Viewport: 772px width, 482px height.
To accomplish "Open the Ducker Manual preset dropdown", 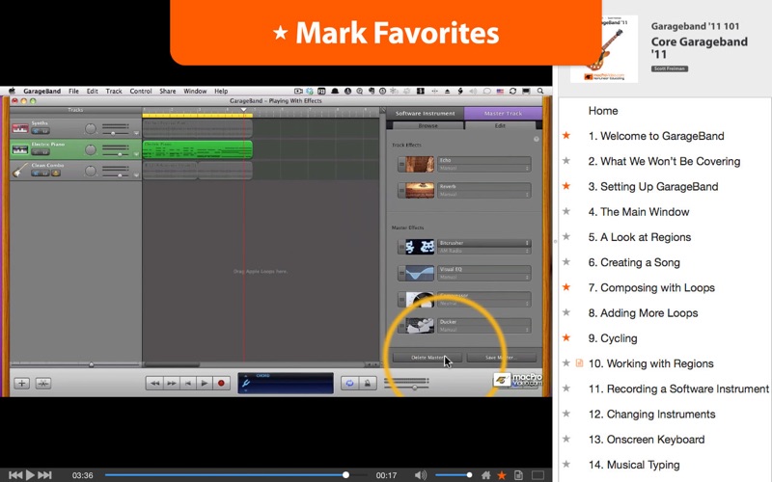I will point(484,330).
